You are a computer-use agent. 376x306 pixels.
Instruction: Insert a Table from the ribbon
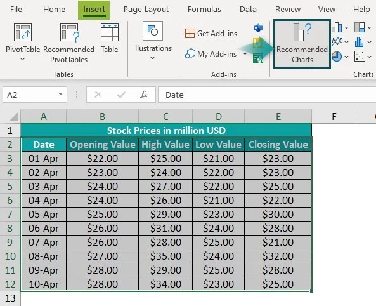pyautogui.click(x=110, y=39)
